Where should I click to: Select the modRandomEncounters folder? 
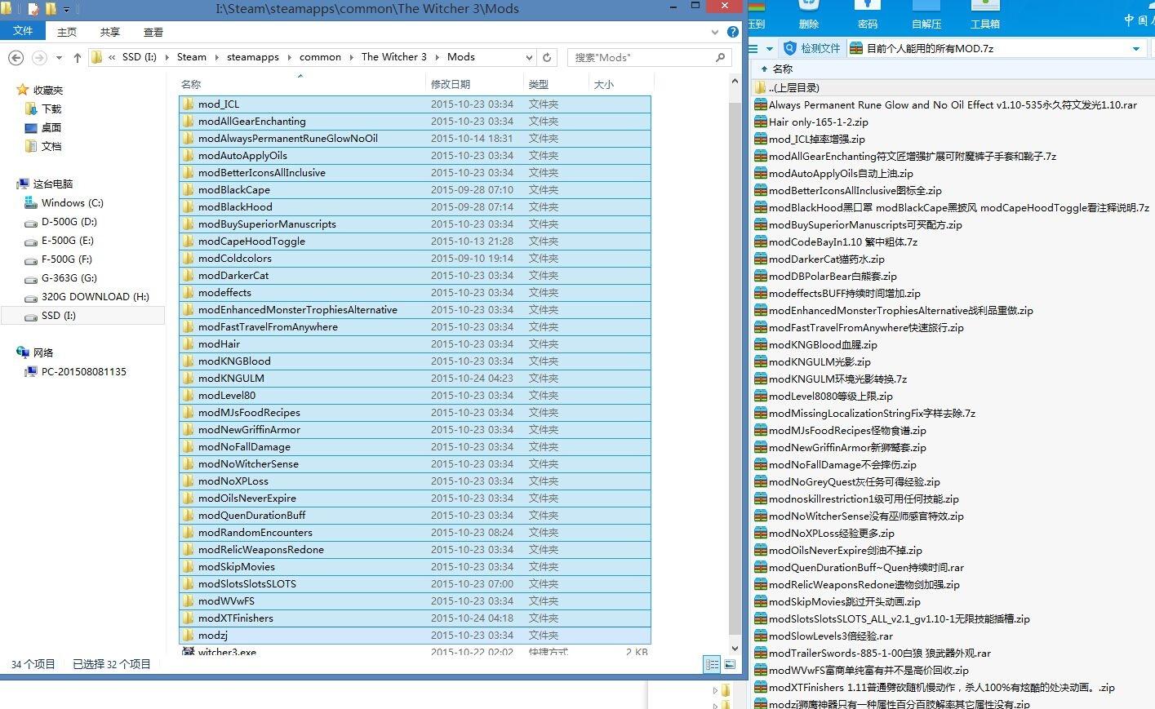pyautogui.click(x=415, y=532)
